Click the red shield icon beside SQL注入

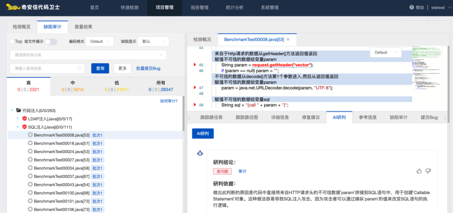coord(24,127)
